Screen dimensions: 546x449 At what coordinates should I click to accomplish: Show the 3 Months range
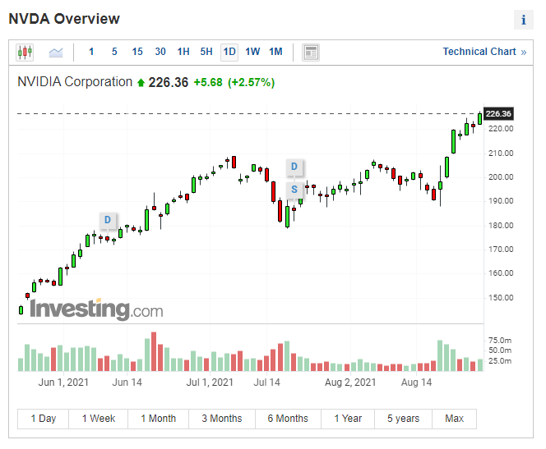tap(222, 419)
